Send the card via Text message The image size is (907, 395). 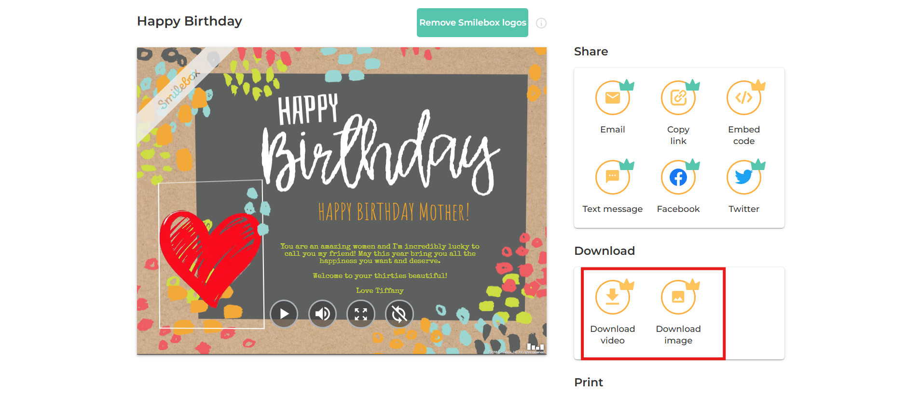tap(613, 177)
